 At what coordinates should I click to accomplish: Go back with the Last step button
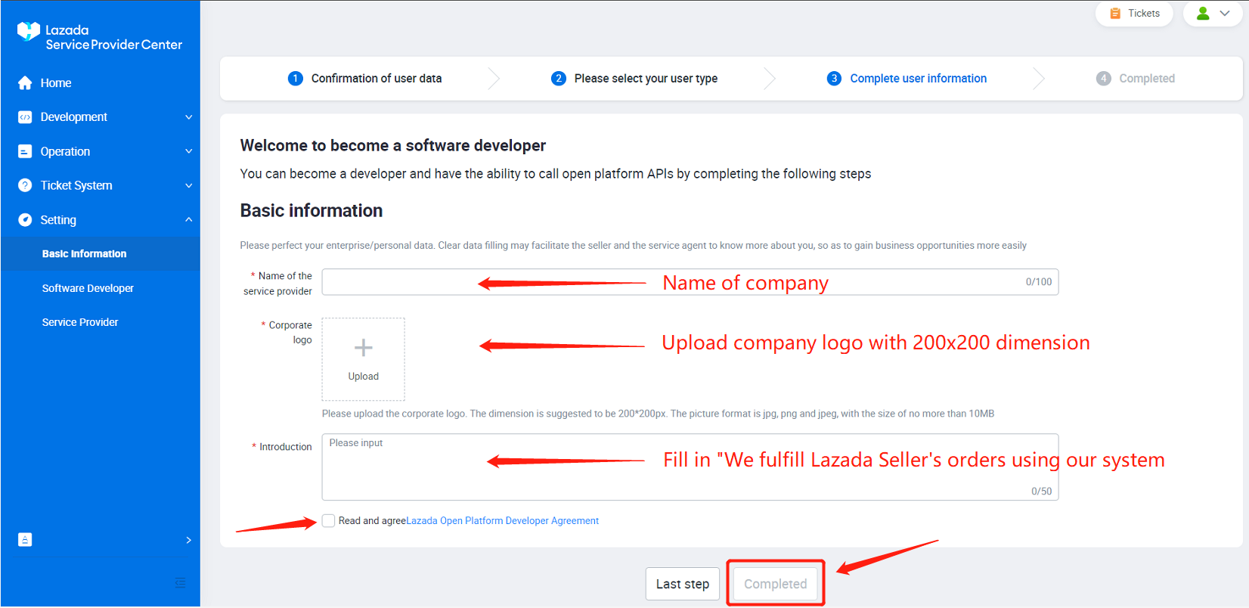click(x=683, y=584)
